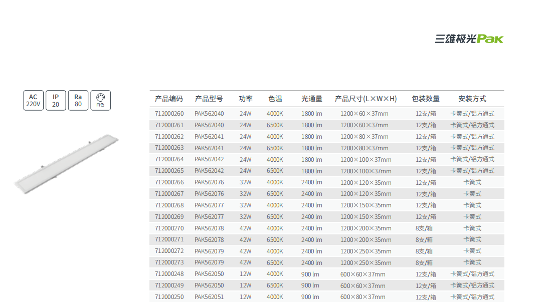Click the 安装方式 column header
The image size is (549, 302).
coord(472,99)
